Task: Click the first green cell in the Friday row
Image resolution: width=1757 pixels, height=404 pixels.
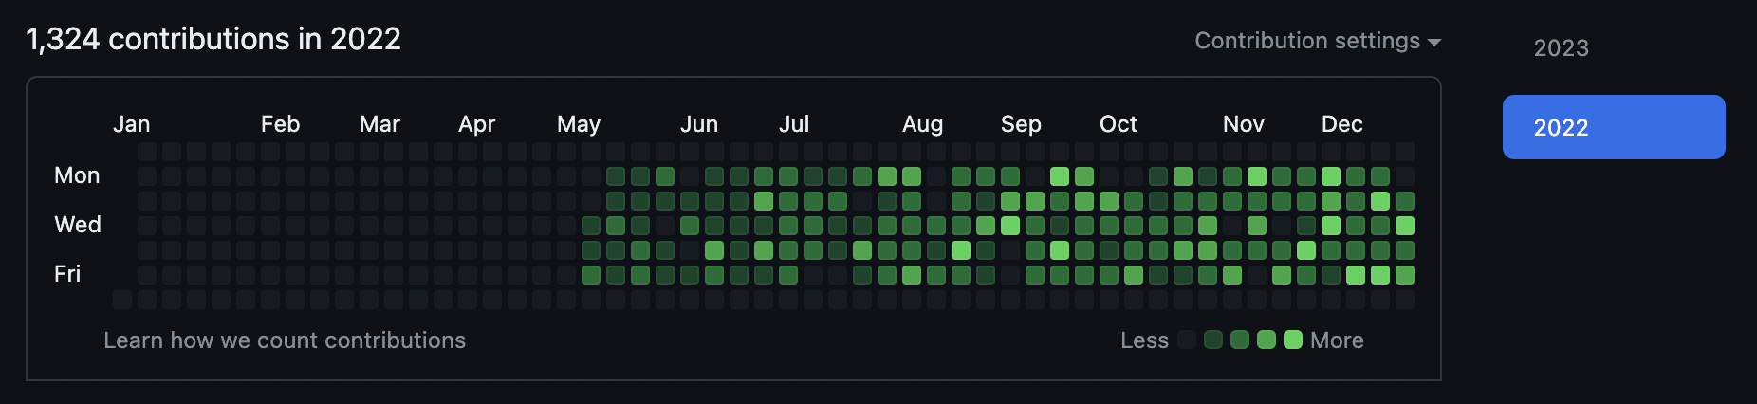Action: (591, 275)
